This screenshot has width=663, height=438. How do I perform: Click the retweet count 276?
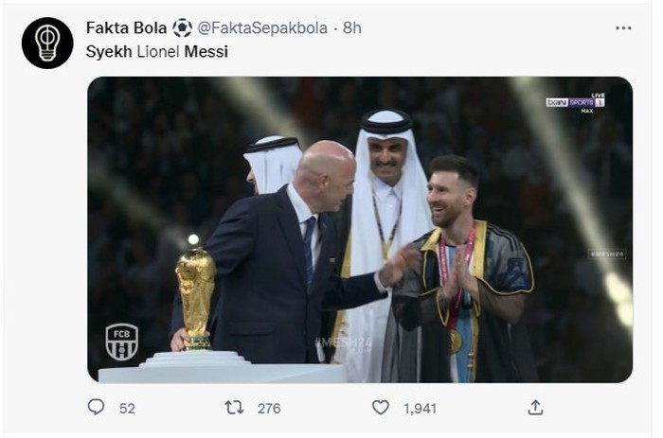pyautogui.click(x=269, y=409)
